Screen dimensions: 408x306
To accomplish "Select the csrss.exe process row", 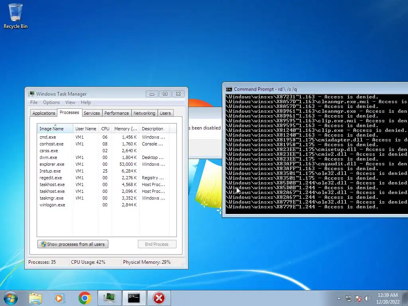I will point(107,151).
